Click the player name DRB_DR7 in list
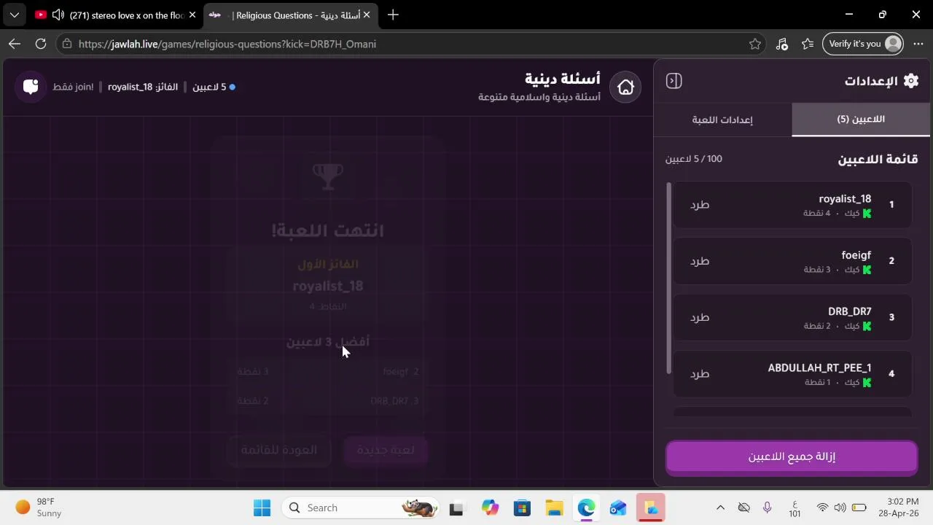 [x=850, y=311]
